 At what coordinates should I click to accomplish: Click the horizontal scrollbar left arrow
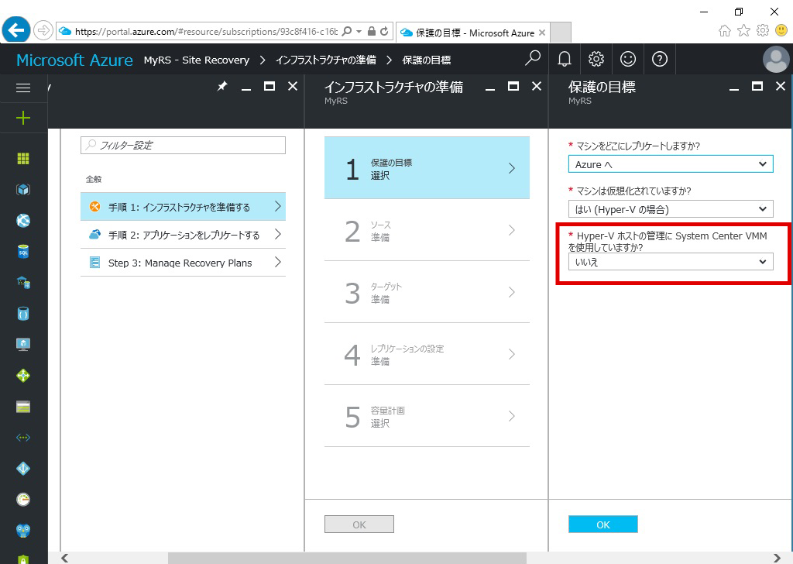[x=64, y=558]
